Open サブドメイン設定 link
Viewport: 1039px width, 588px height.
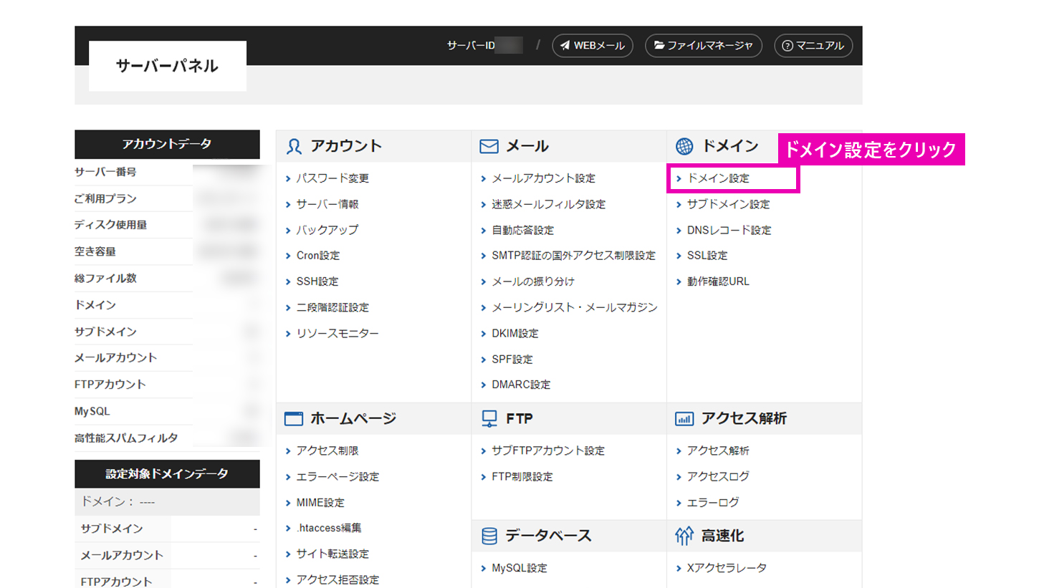coord(728,204)
